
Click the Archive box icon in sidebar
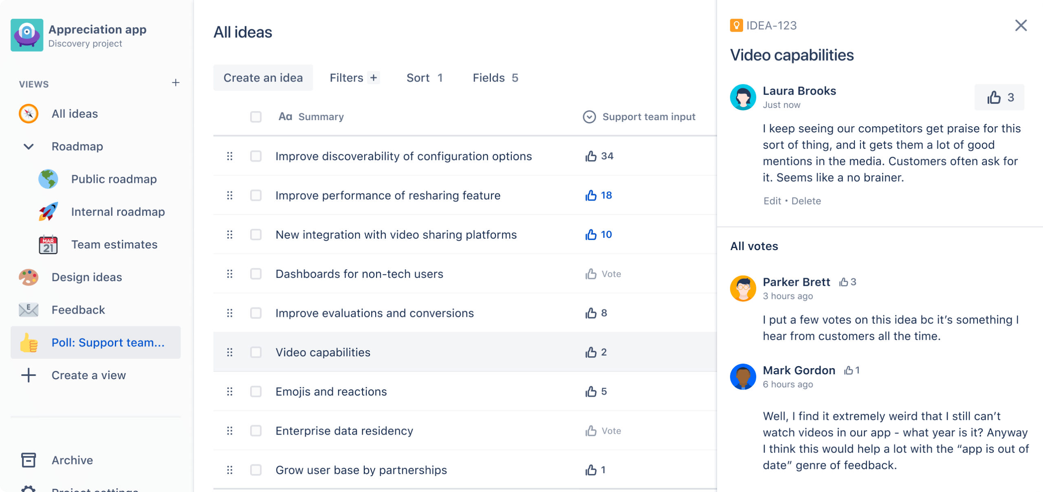pyautogui.click(x=29, y=460)
